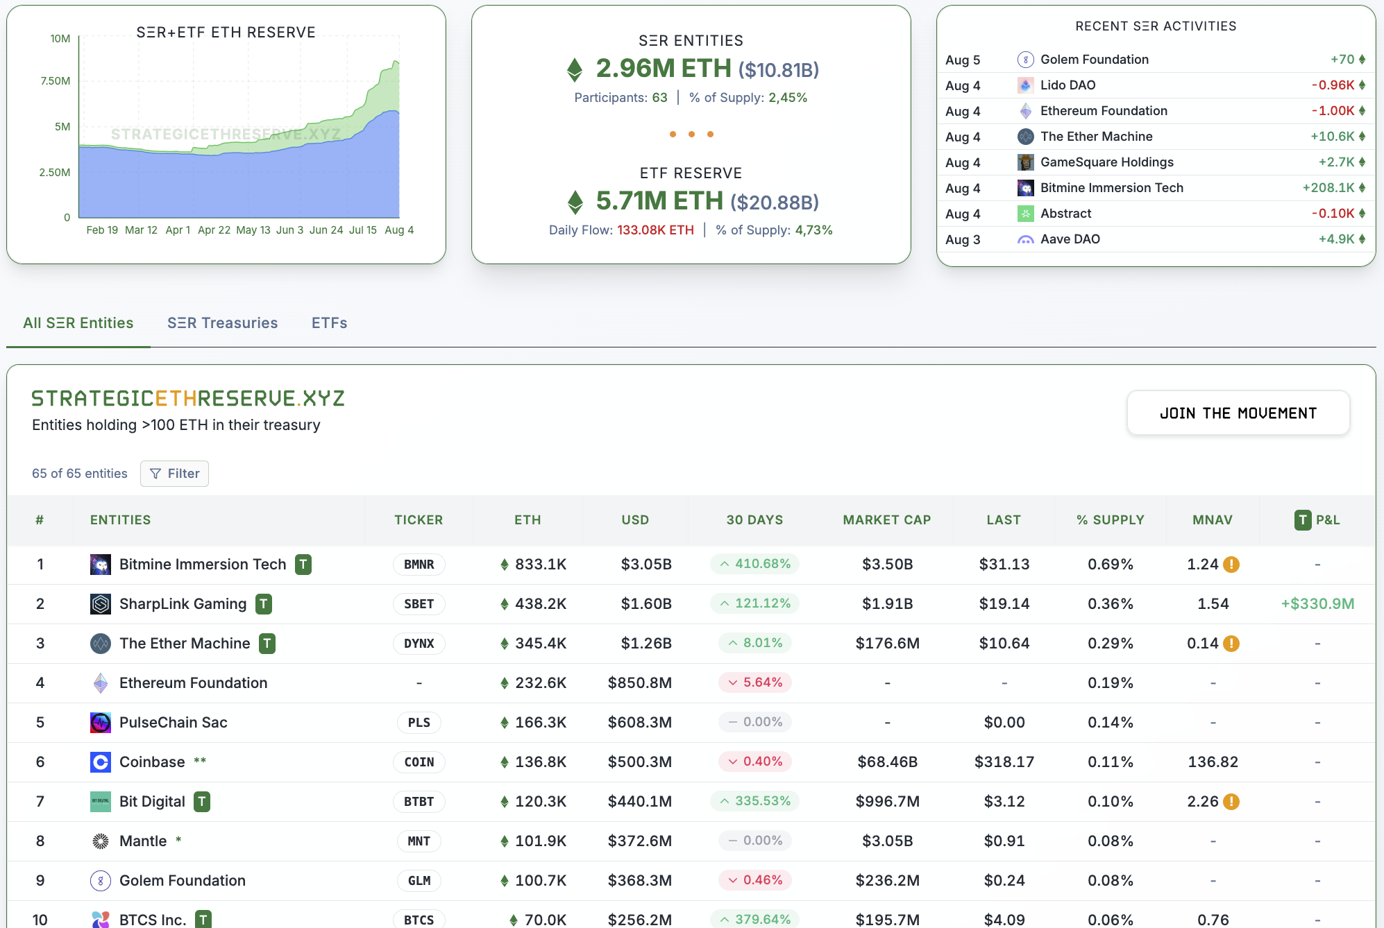Click the USD column header
Viewport: 1384px width, 928px height.
pyautogui.click(x=635, y=520)
